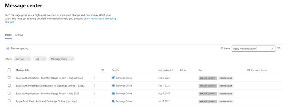Open more options for July 2022 report
This screenshot has height=106, width=291.
(x=95, y=94)
